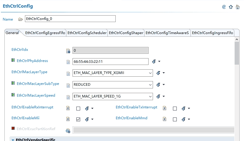Open the EthCtrlMacLayerSubType REDUCED dropdown

(x=150, y=85)
